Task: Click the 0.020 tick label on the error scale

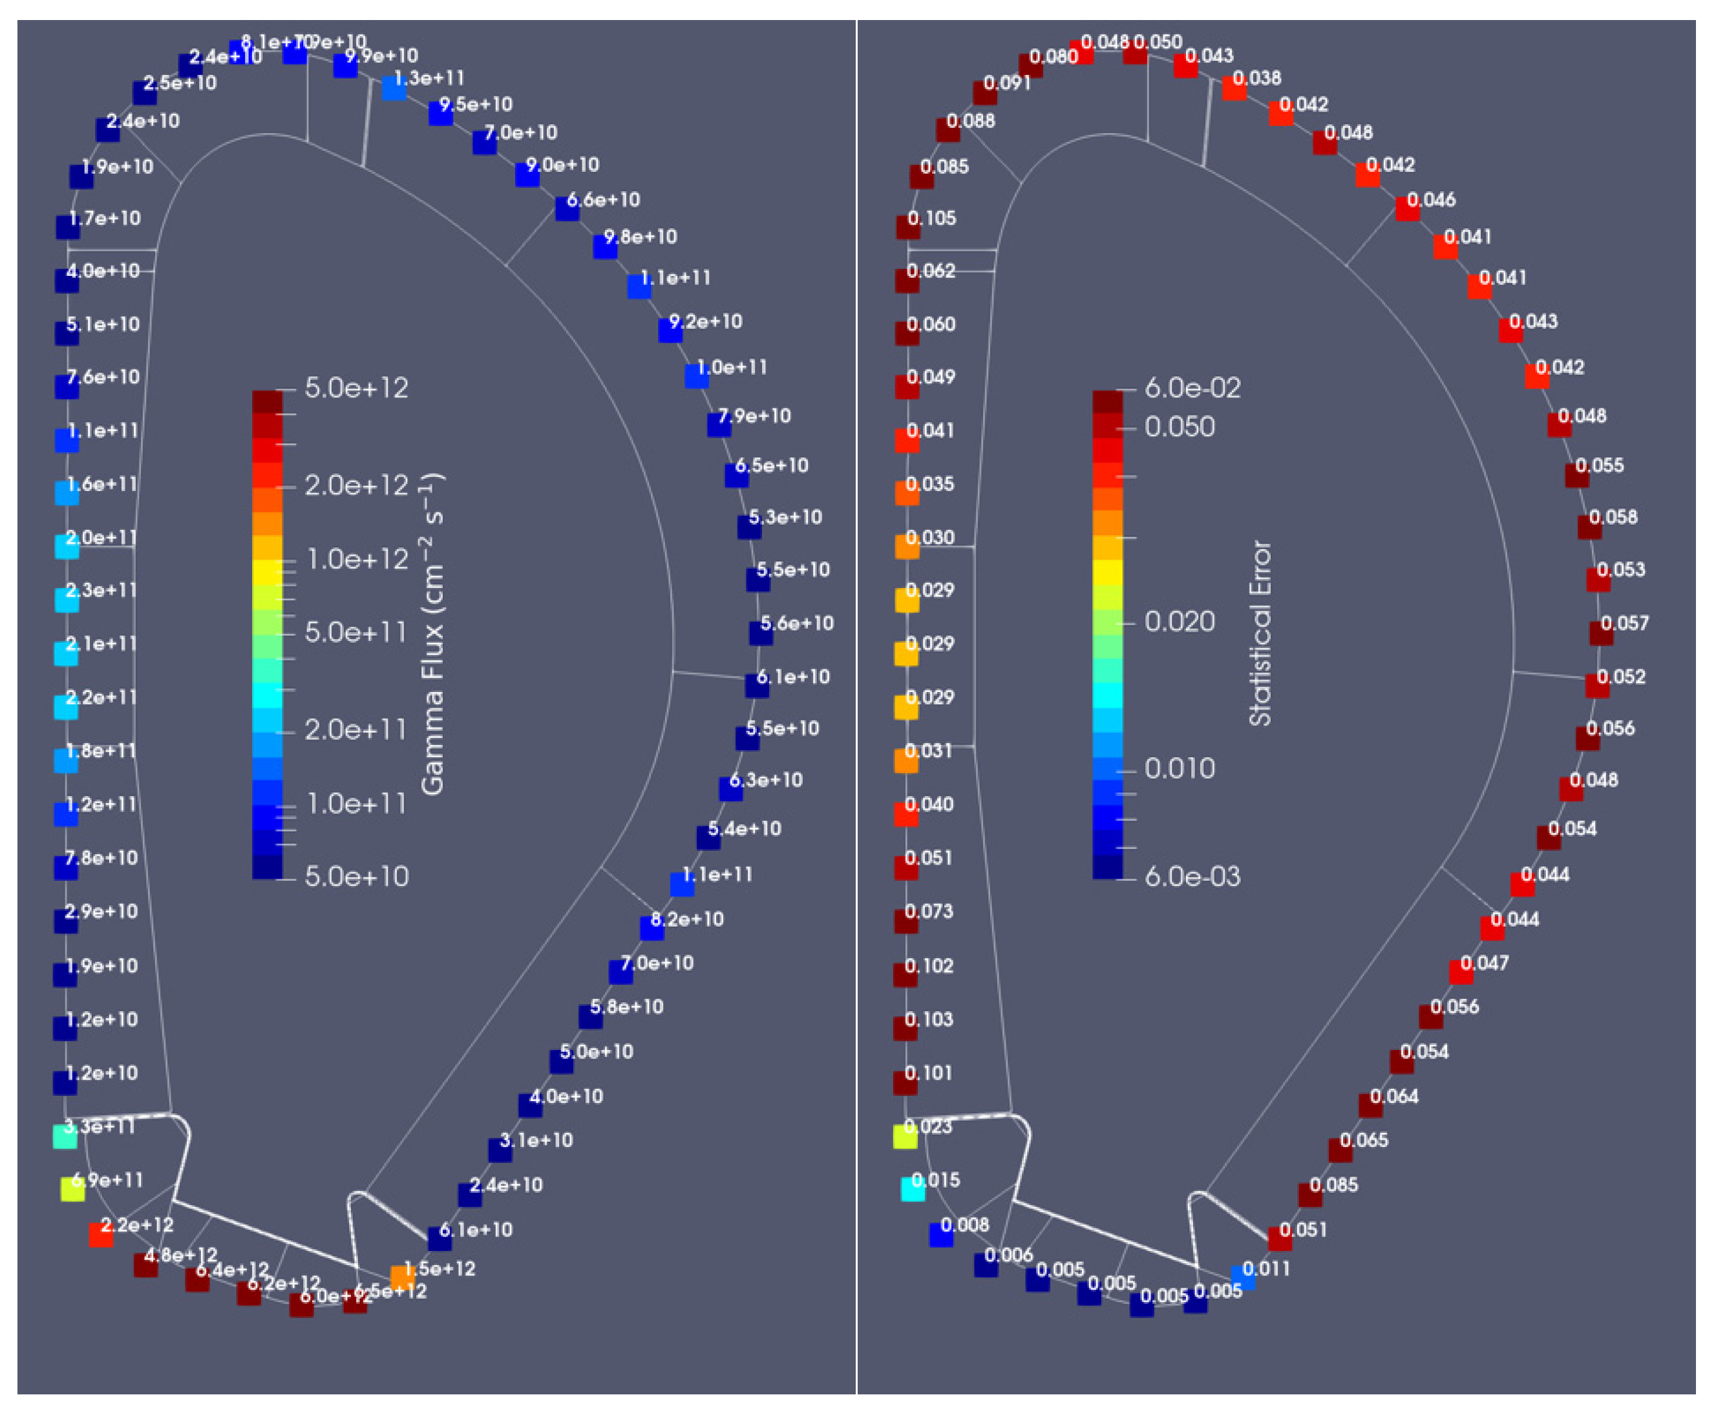Action: point(1179,621)
